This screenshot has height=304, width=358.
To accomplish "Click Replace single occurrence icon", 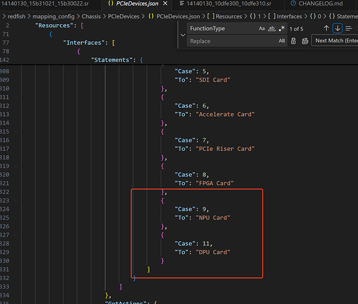I will 294,41.
